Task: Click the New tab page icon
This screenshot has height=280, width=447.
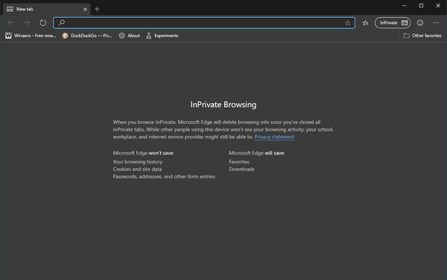Action: (10, 9)
